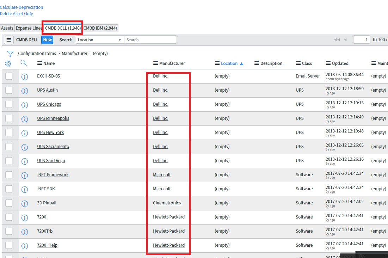Go to previous page arrow

pyautogui.click(x=345, y=39)
